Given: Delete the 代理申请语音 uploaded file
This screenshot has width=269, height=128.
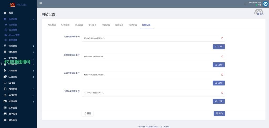Looking at the screenshot, I should 222,93.
